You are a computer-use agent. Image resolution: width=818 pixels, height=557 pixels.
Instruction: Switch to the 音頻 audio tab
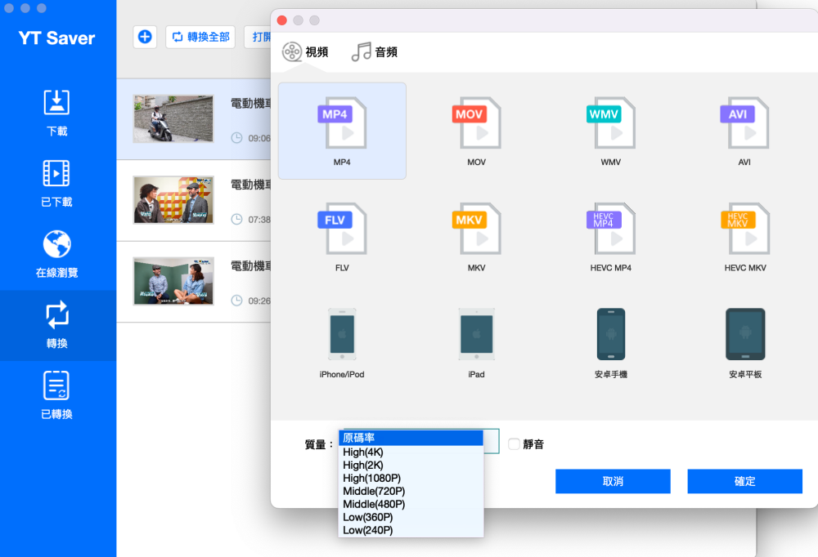click(x=375, y=52)
